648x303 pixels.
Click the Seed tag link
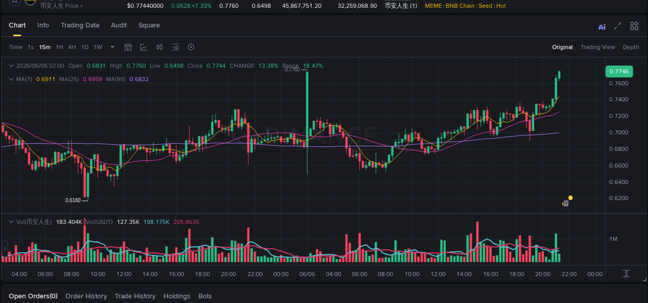tap(485, 6)
